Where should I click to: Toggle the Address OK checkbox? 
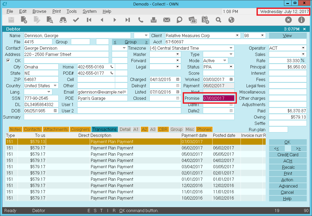(x=8, y=61)
